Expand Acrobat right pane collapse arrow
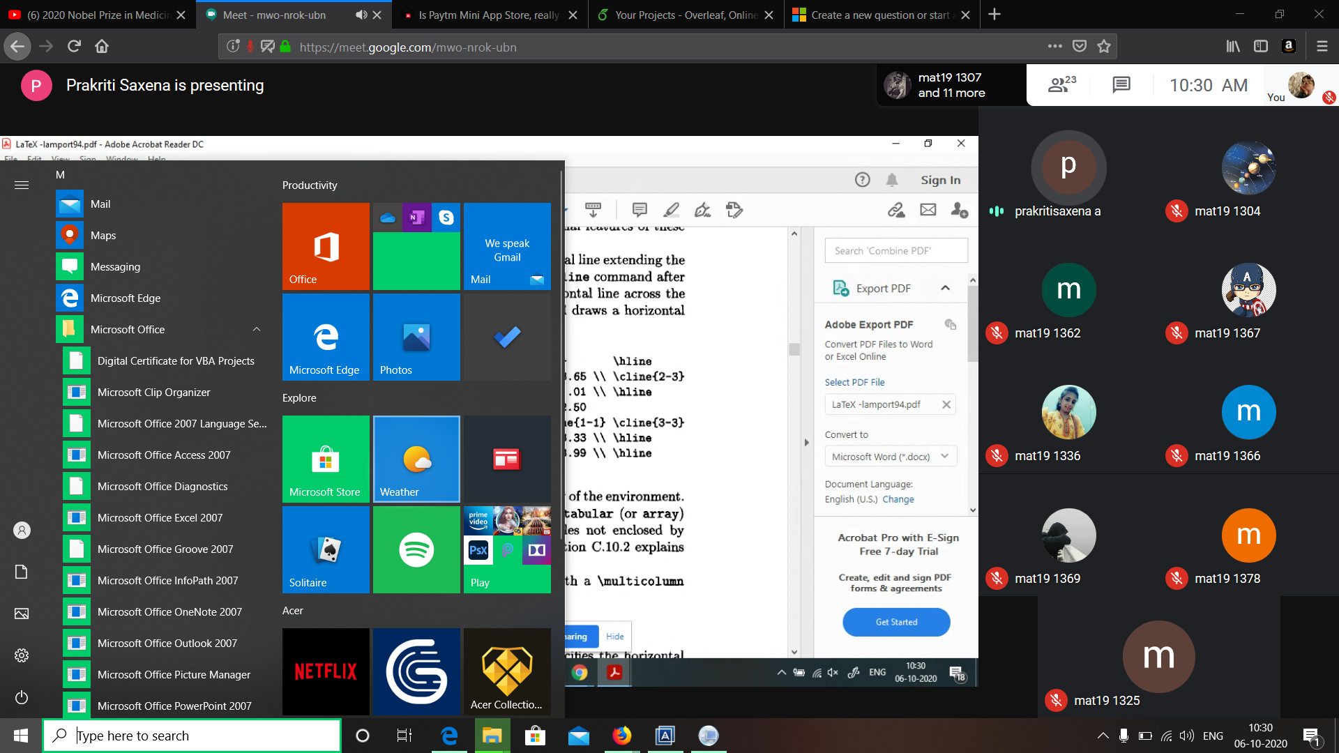 coord(807,442)
